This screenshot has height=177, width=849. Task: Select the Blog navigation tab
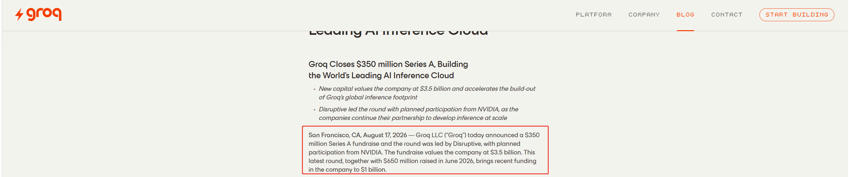[x=685, y=15]
